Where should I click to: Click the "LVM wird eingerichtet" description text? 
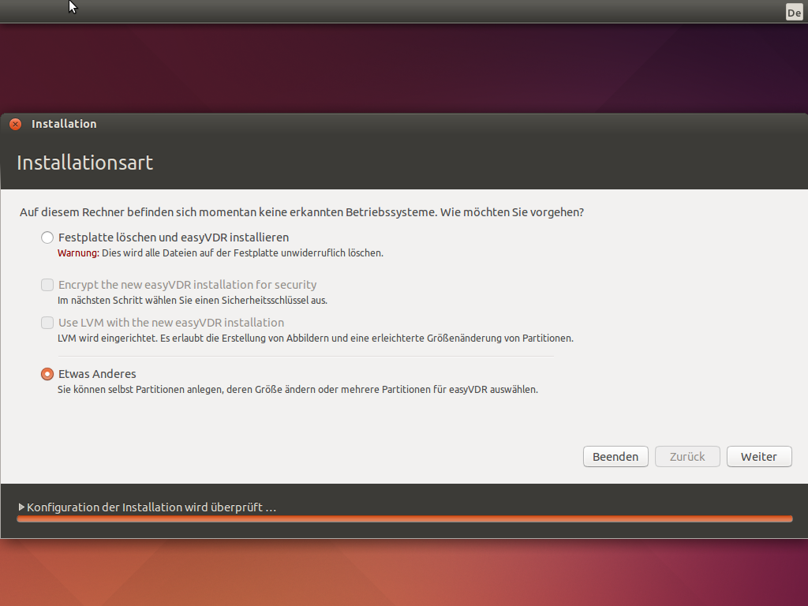[315, 339]
